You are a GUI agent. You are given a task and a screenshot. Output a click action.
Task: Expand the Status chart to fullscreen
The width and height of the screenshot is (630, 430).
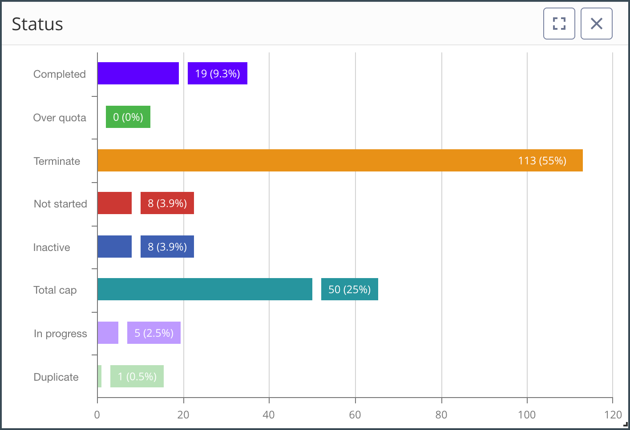click(x=559, y=24)
